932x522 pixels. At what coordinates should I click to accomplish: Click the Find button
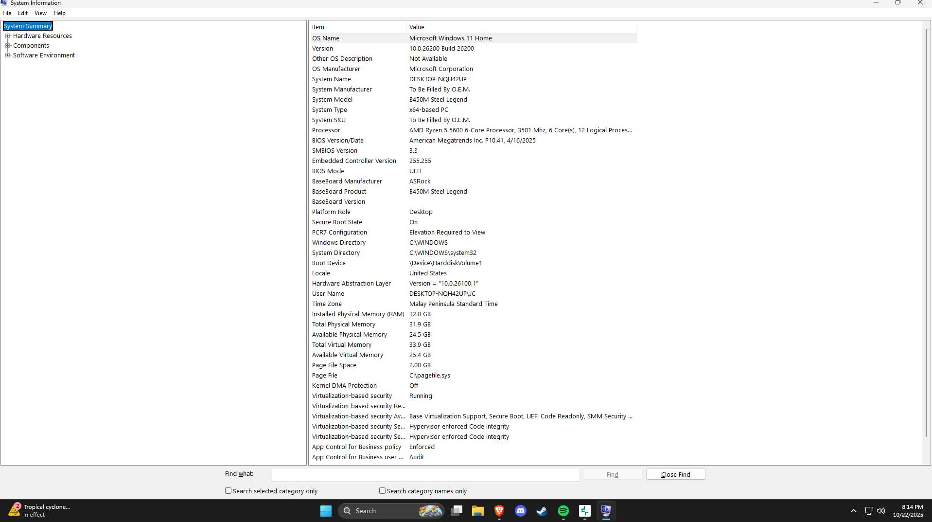coord(613,474)
